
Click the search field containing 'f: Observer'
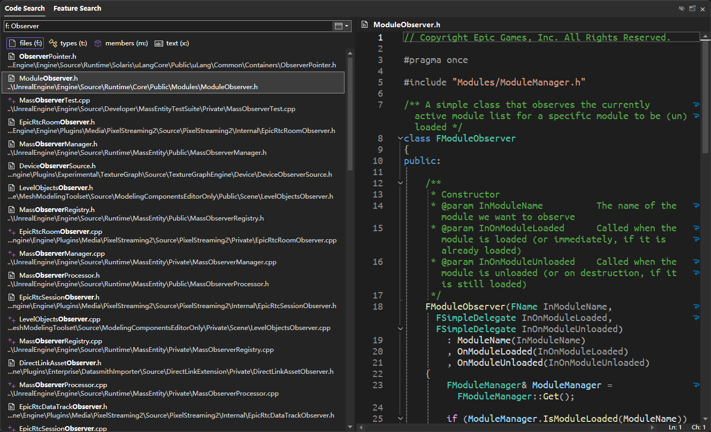166,26
